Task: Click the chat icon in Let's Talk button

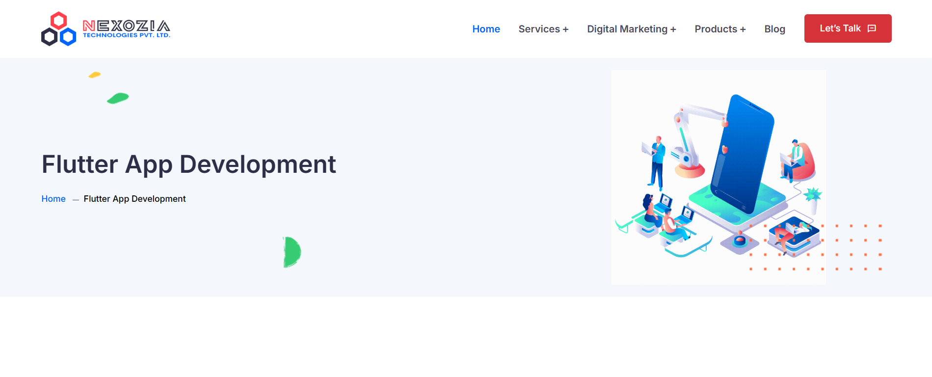Action: (872, 28)
